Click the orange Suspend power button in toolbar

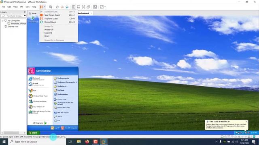point(41,7)
